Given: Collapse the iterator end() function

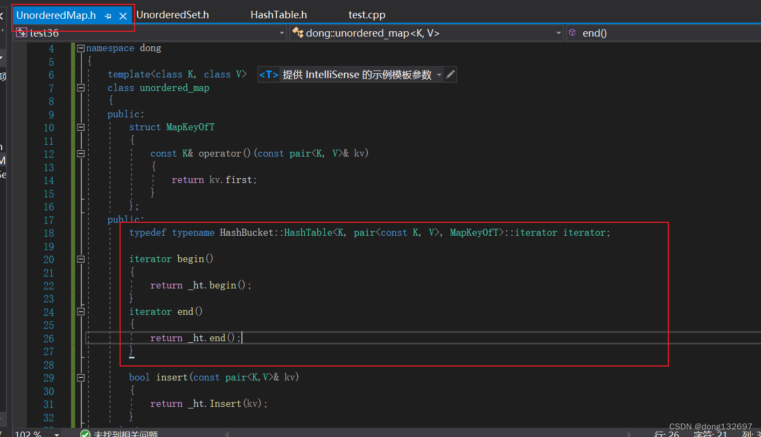Looking at the screenshot, I should click(81, 312).
